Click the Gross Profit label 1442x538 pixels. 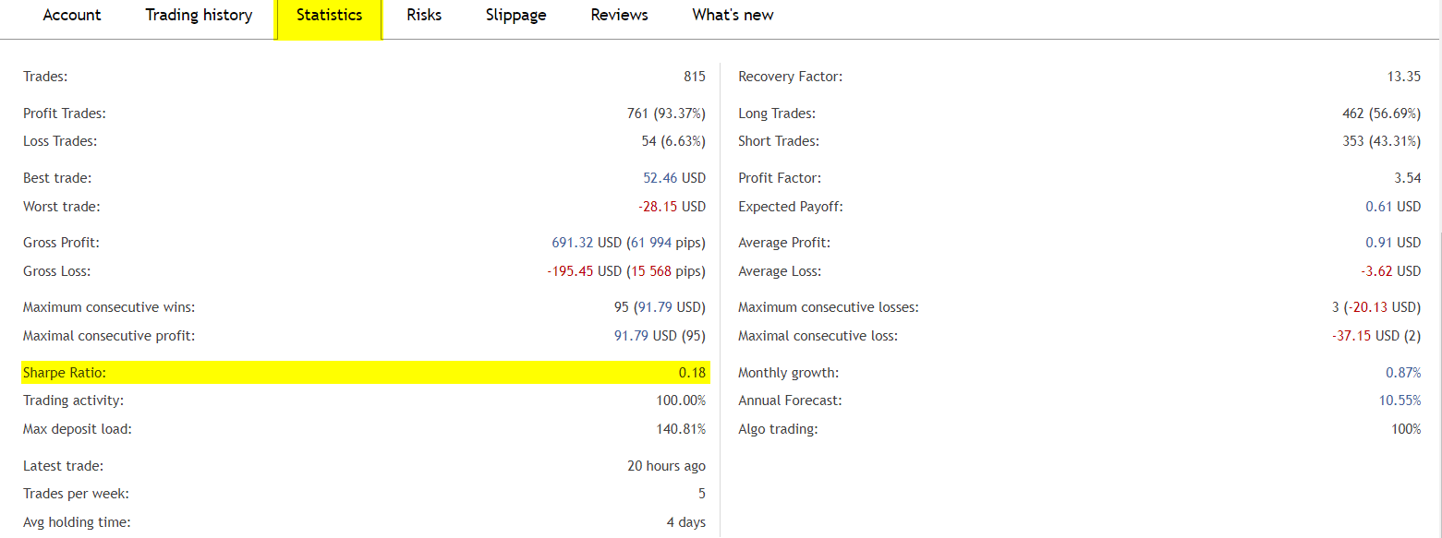point(61,243)
